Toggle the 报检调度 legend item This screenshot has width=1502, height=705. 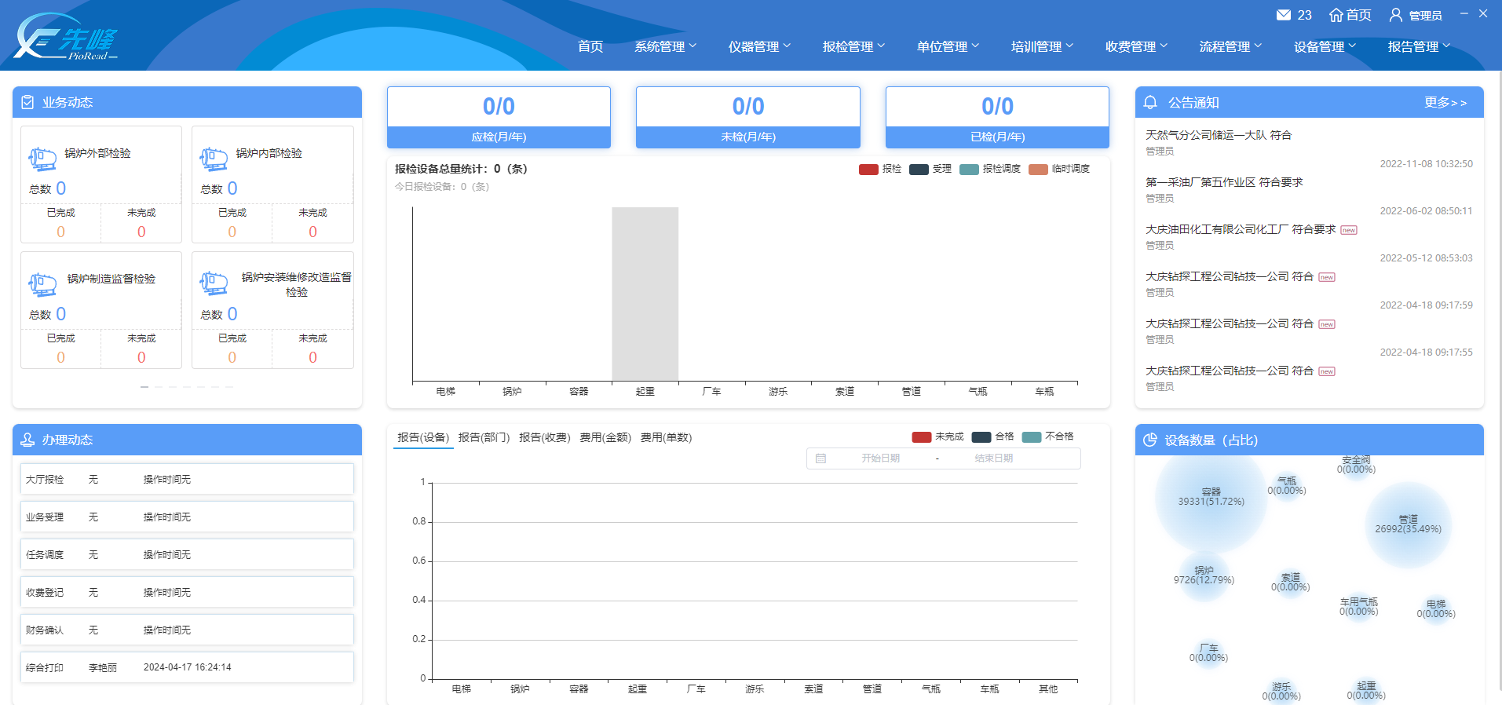(990, 169)
